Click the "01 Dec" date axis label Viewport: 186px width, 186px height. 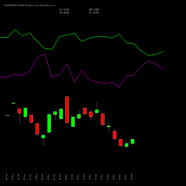click(x=36, y=177)
